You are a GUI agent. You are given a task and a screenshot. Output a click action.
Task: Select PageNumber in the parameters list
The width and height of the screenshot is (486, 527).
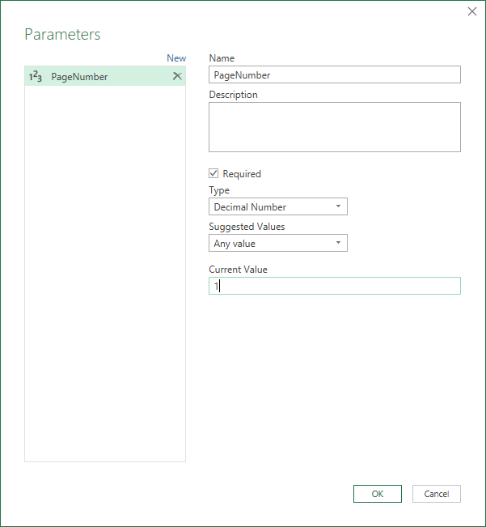point(104,76)
